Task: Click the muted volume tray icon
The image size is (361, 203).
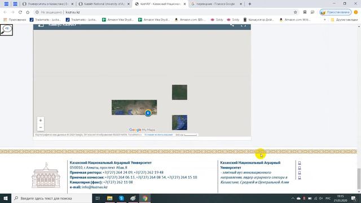Action: 321,198
